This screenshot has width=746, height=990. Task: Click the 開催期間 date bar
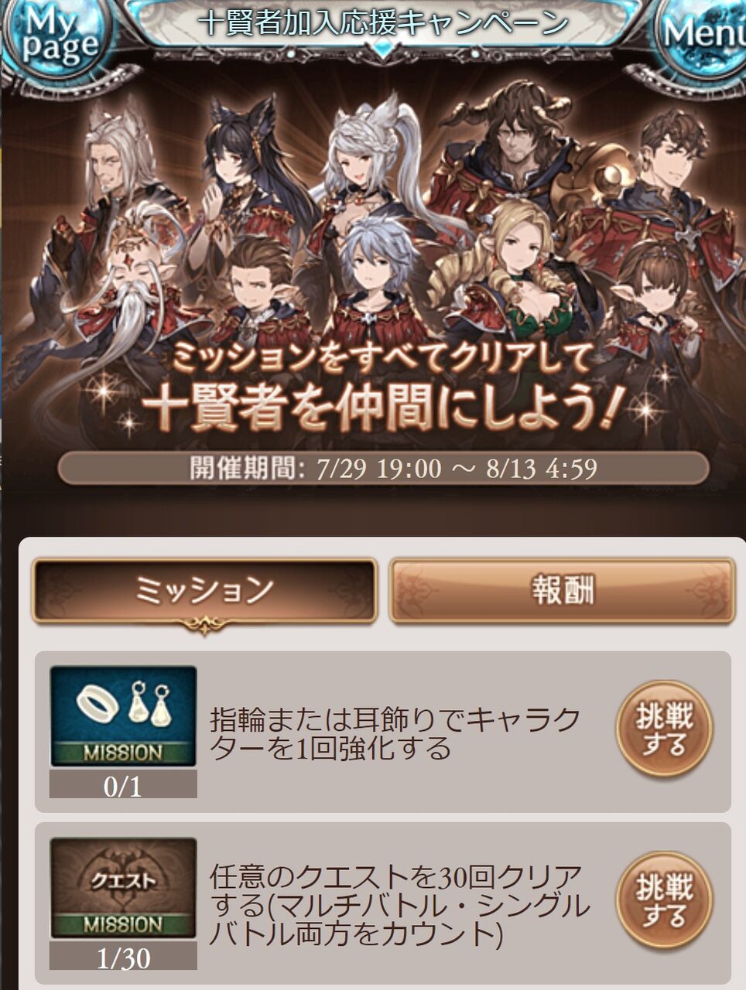pos(384,469)
